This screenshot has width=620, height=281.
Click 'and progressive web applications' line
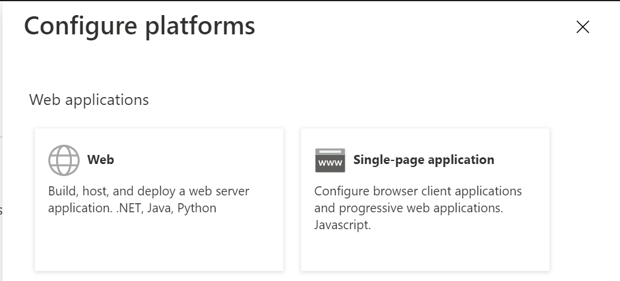coord(409,209)
